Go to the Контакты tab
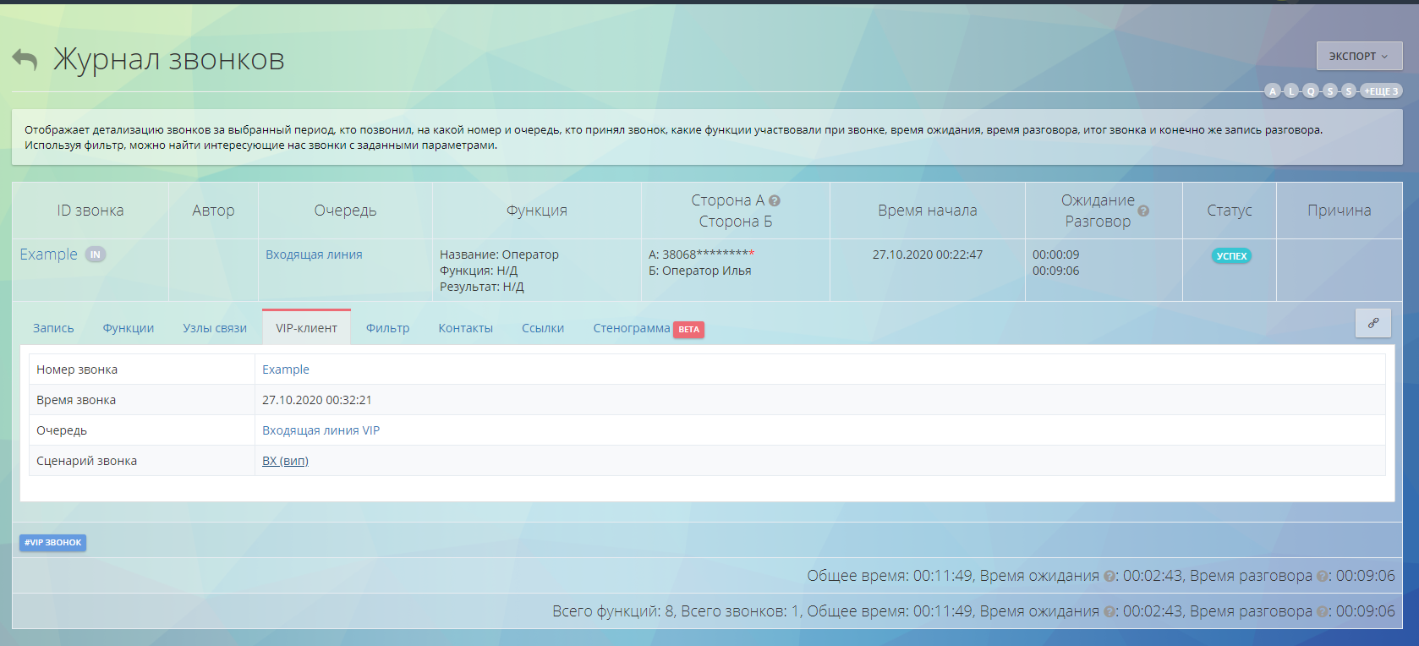1419x646 pixels. click(465, 328)
